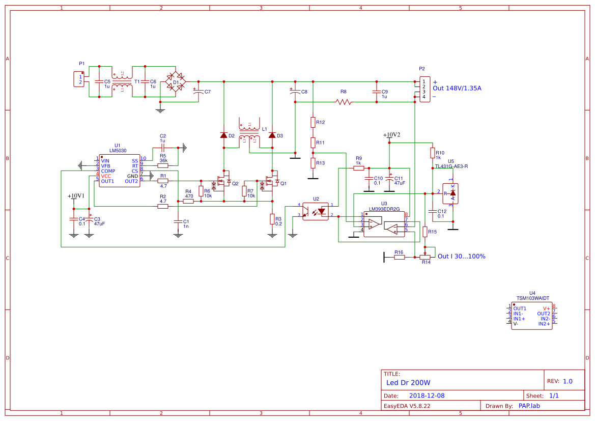Select resistor R8 between C8 and C9

[x=342, y=102]
